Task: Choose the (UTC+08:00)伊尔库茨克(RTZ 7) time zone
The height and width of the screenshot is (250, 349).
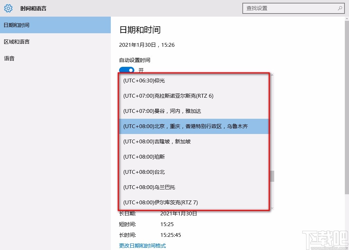Action: click(x=160, y=202)
